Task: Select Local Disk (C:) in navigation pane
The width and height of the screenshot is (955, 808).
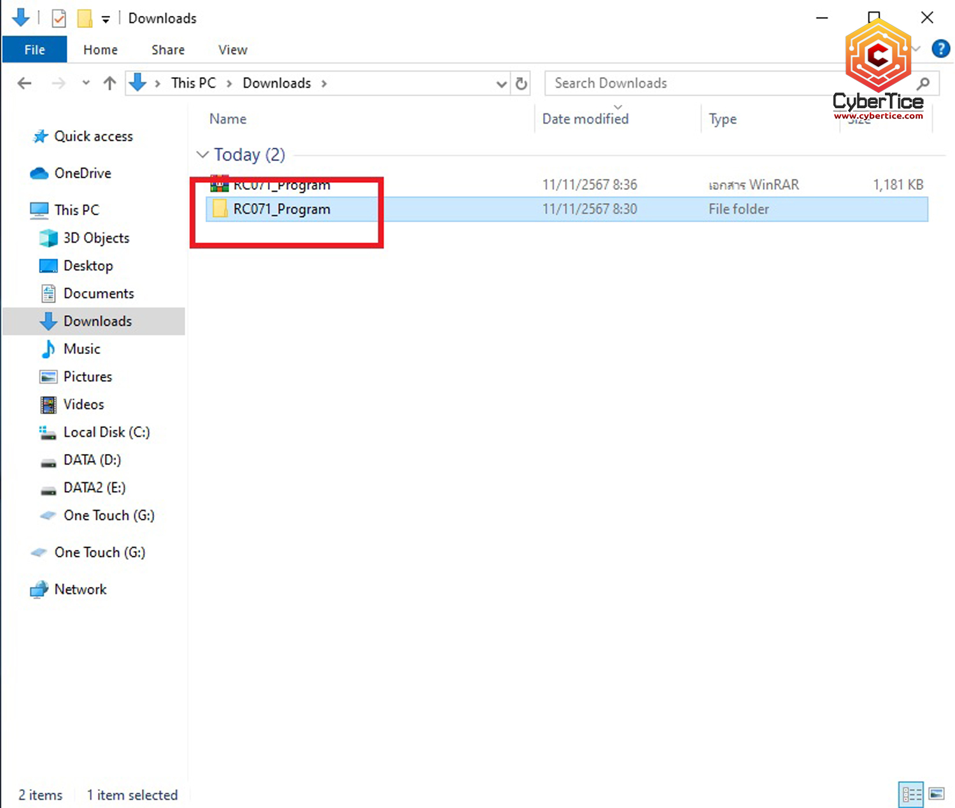Action: 106,432
